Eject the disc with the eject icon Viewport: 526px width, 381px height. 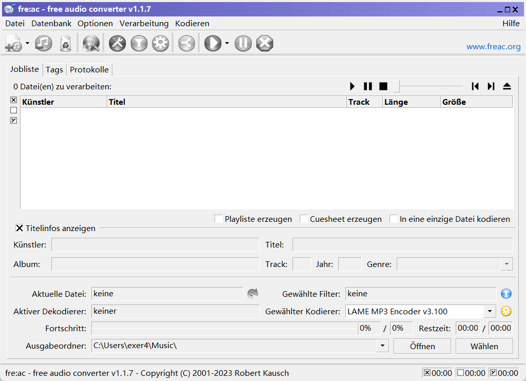pos(507,86)
